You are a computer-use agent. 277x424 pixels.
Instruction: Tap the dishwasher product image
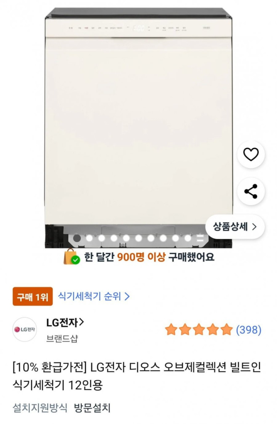138,126
